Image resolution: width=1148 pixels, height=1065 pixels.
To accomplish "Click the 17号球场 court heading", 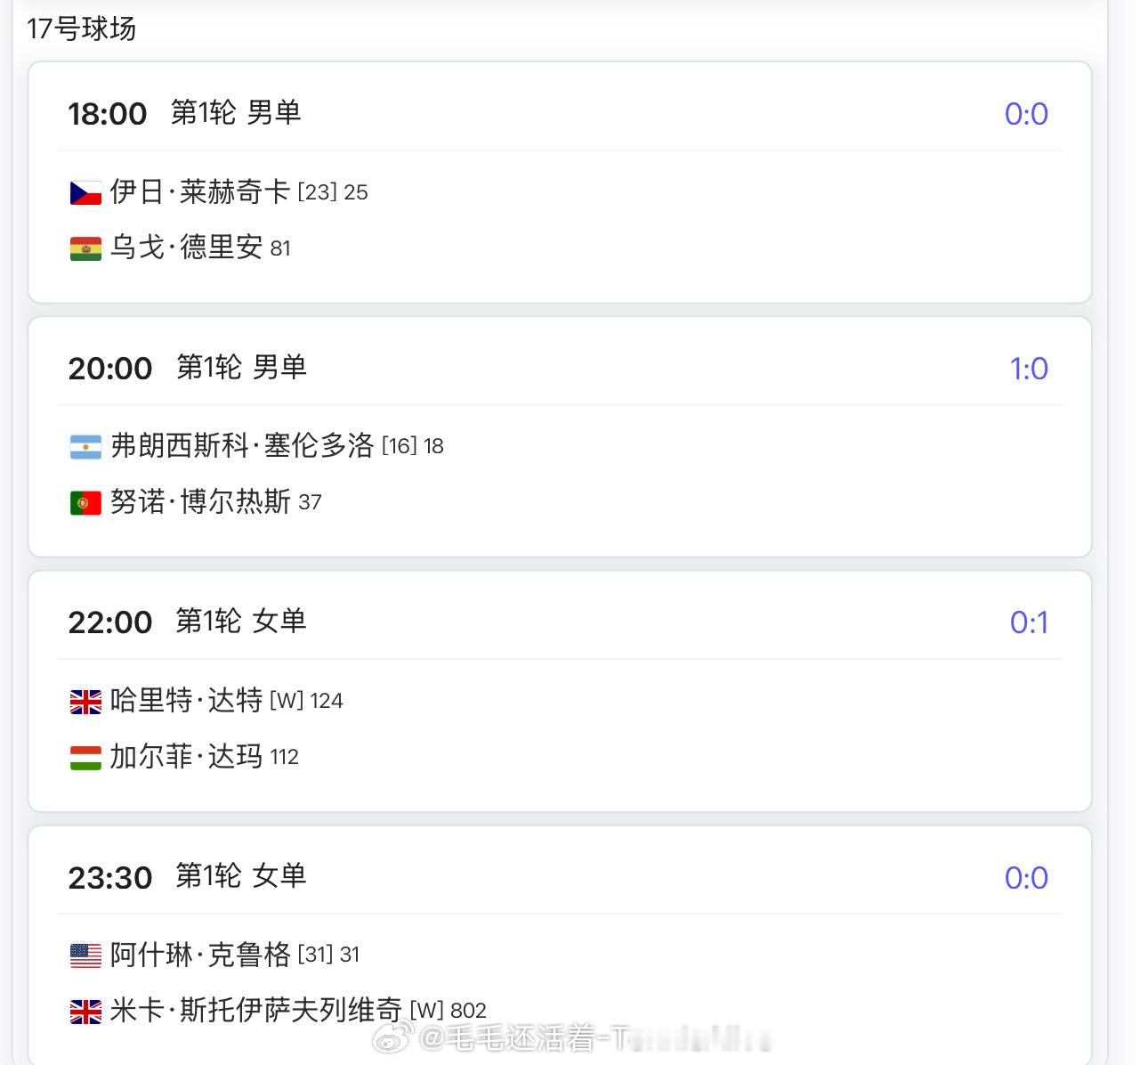I will click(x=81, y=28).
